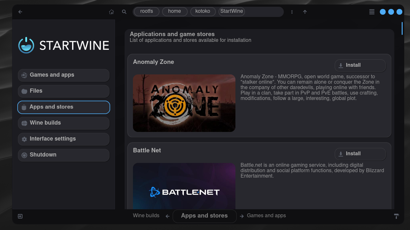Install Anomaly Zone
Image resolution: width=410 pixels, height=230 pixels.
[360, 65]
